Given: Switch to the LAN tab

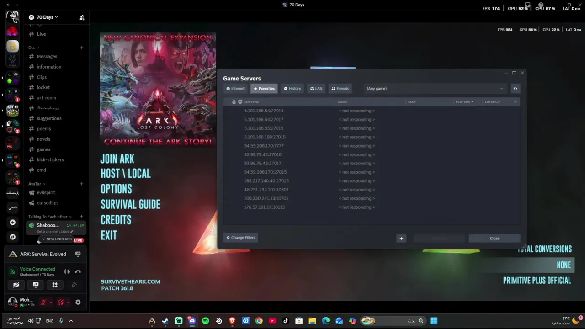Looking at the screenshot, I should 316,89.
